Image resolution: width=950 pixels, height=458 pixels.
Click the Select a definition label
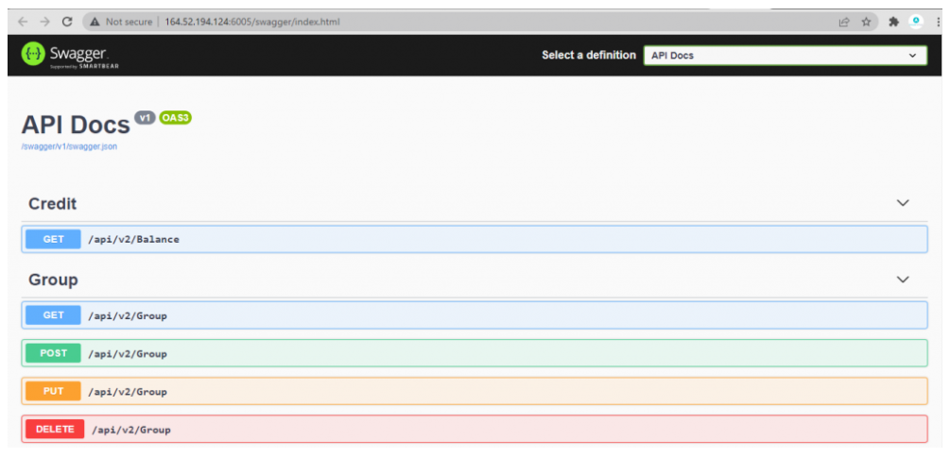pyautogui.click(x=589, y=55)
